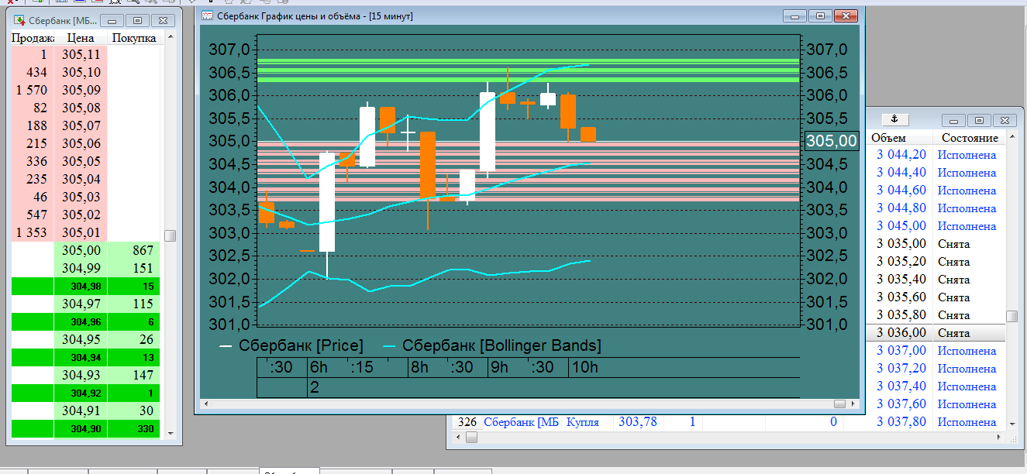Select the order row with volume 3 044,20
This screenshot has width=1027, height=474.
tap(936, 155)
